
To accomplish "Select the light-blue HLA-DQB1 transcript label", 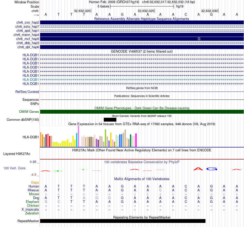I will (31, 80).
